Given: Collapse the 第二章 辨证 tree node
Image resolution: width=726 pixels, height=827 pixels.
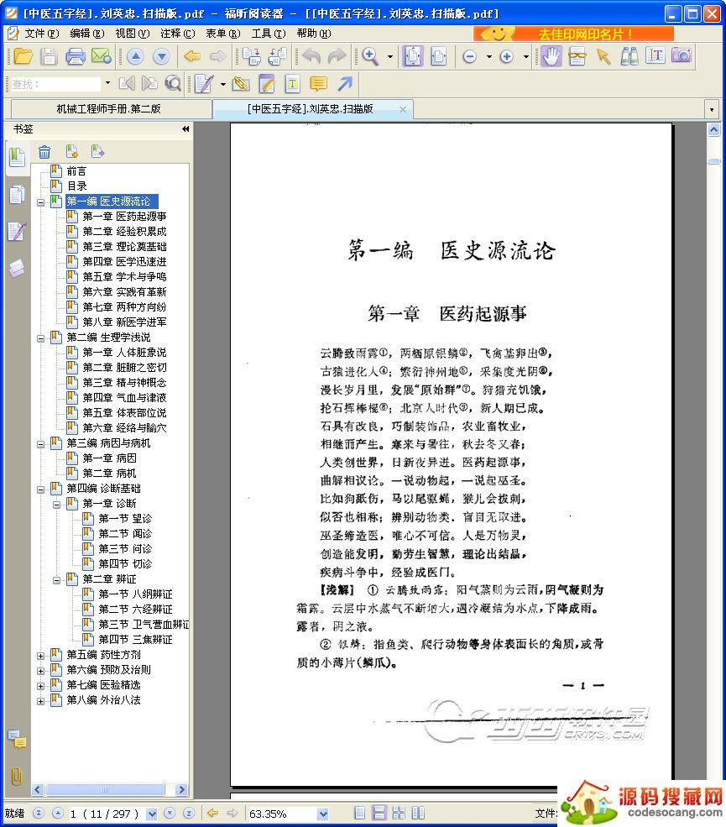Looking at the screenshot, I should coord(56,580).
